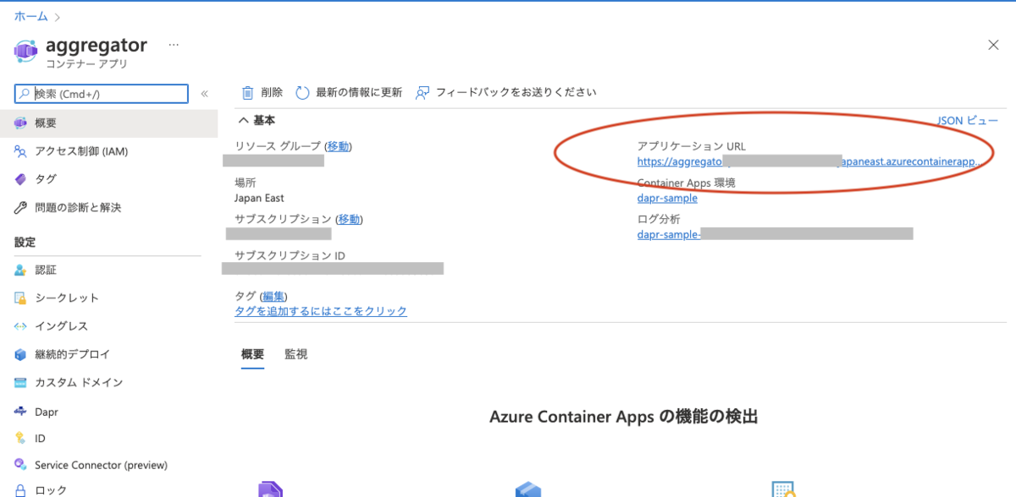Viewport: 1016px width, 497px height.
Task: Open Dapr settings item
Action: tap(46, 412)
